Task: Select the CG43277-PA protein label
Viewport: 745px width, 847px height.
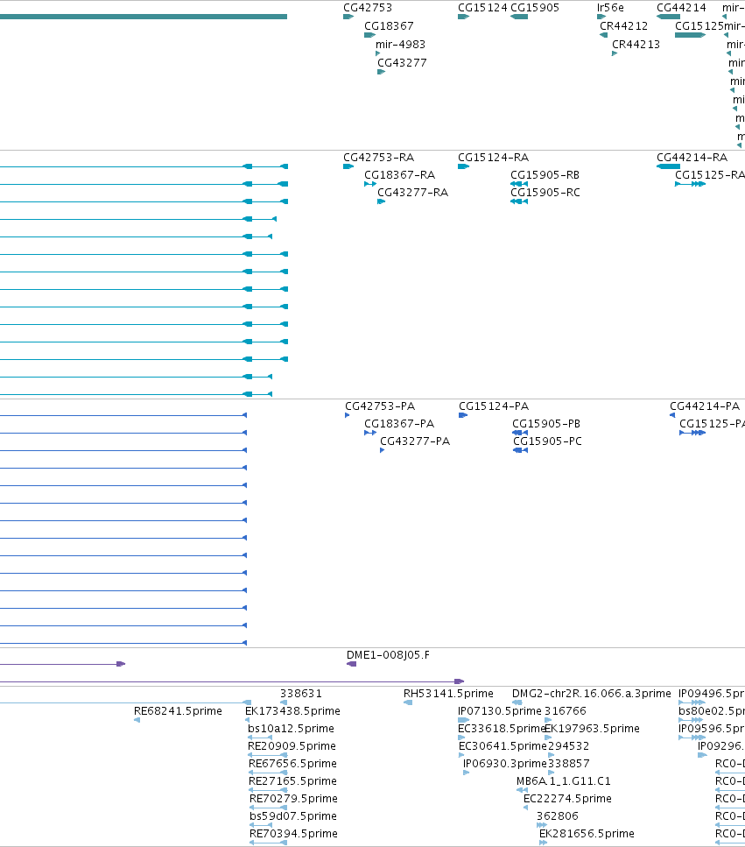Action: tap(415, 441)
